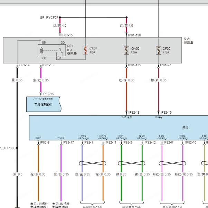Click the 红/绿 0.35 wire label
Screen dimensions: 208x208
(126, 80)
